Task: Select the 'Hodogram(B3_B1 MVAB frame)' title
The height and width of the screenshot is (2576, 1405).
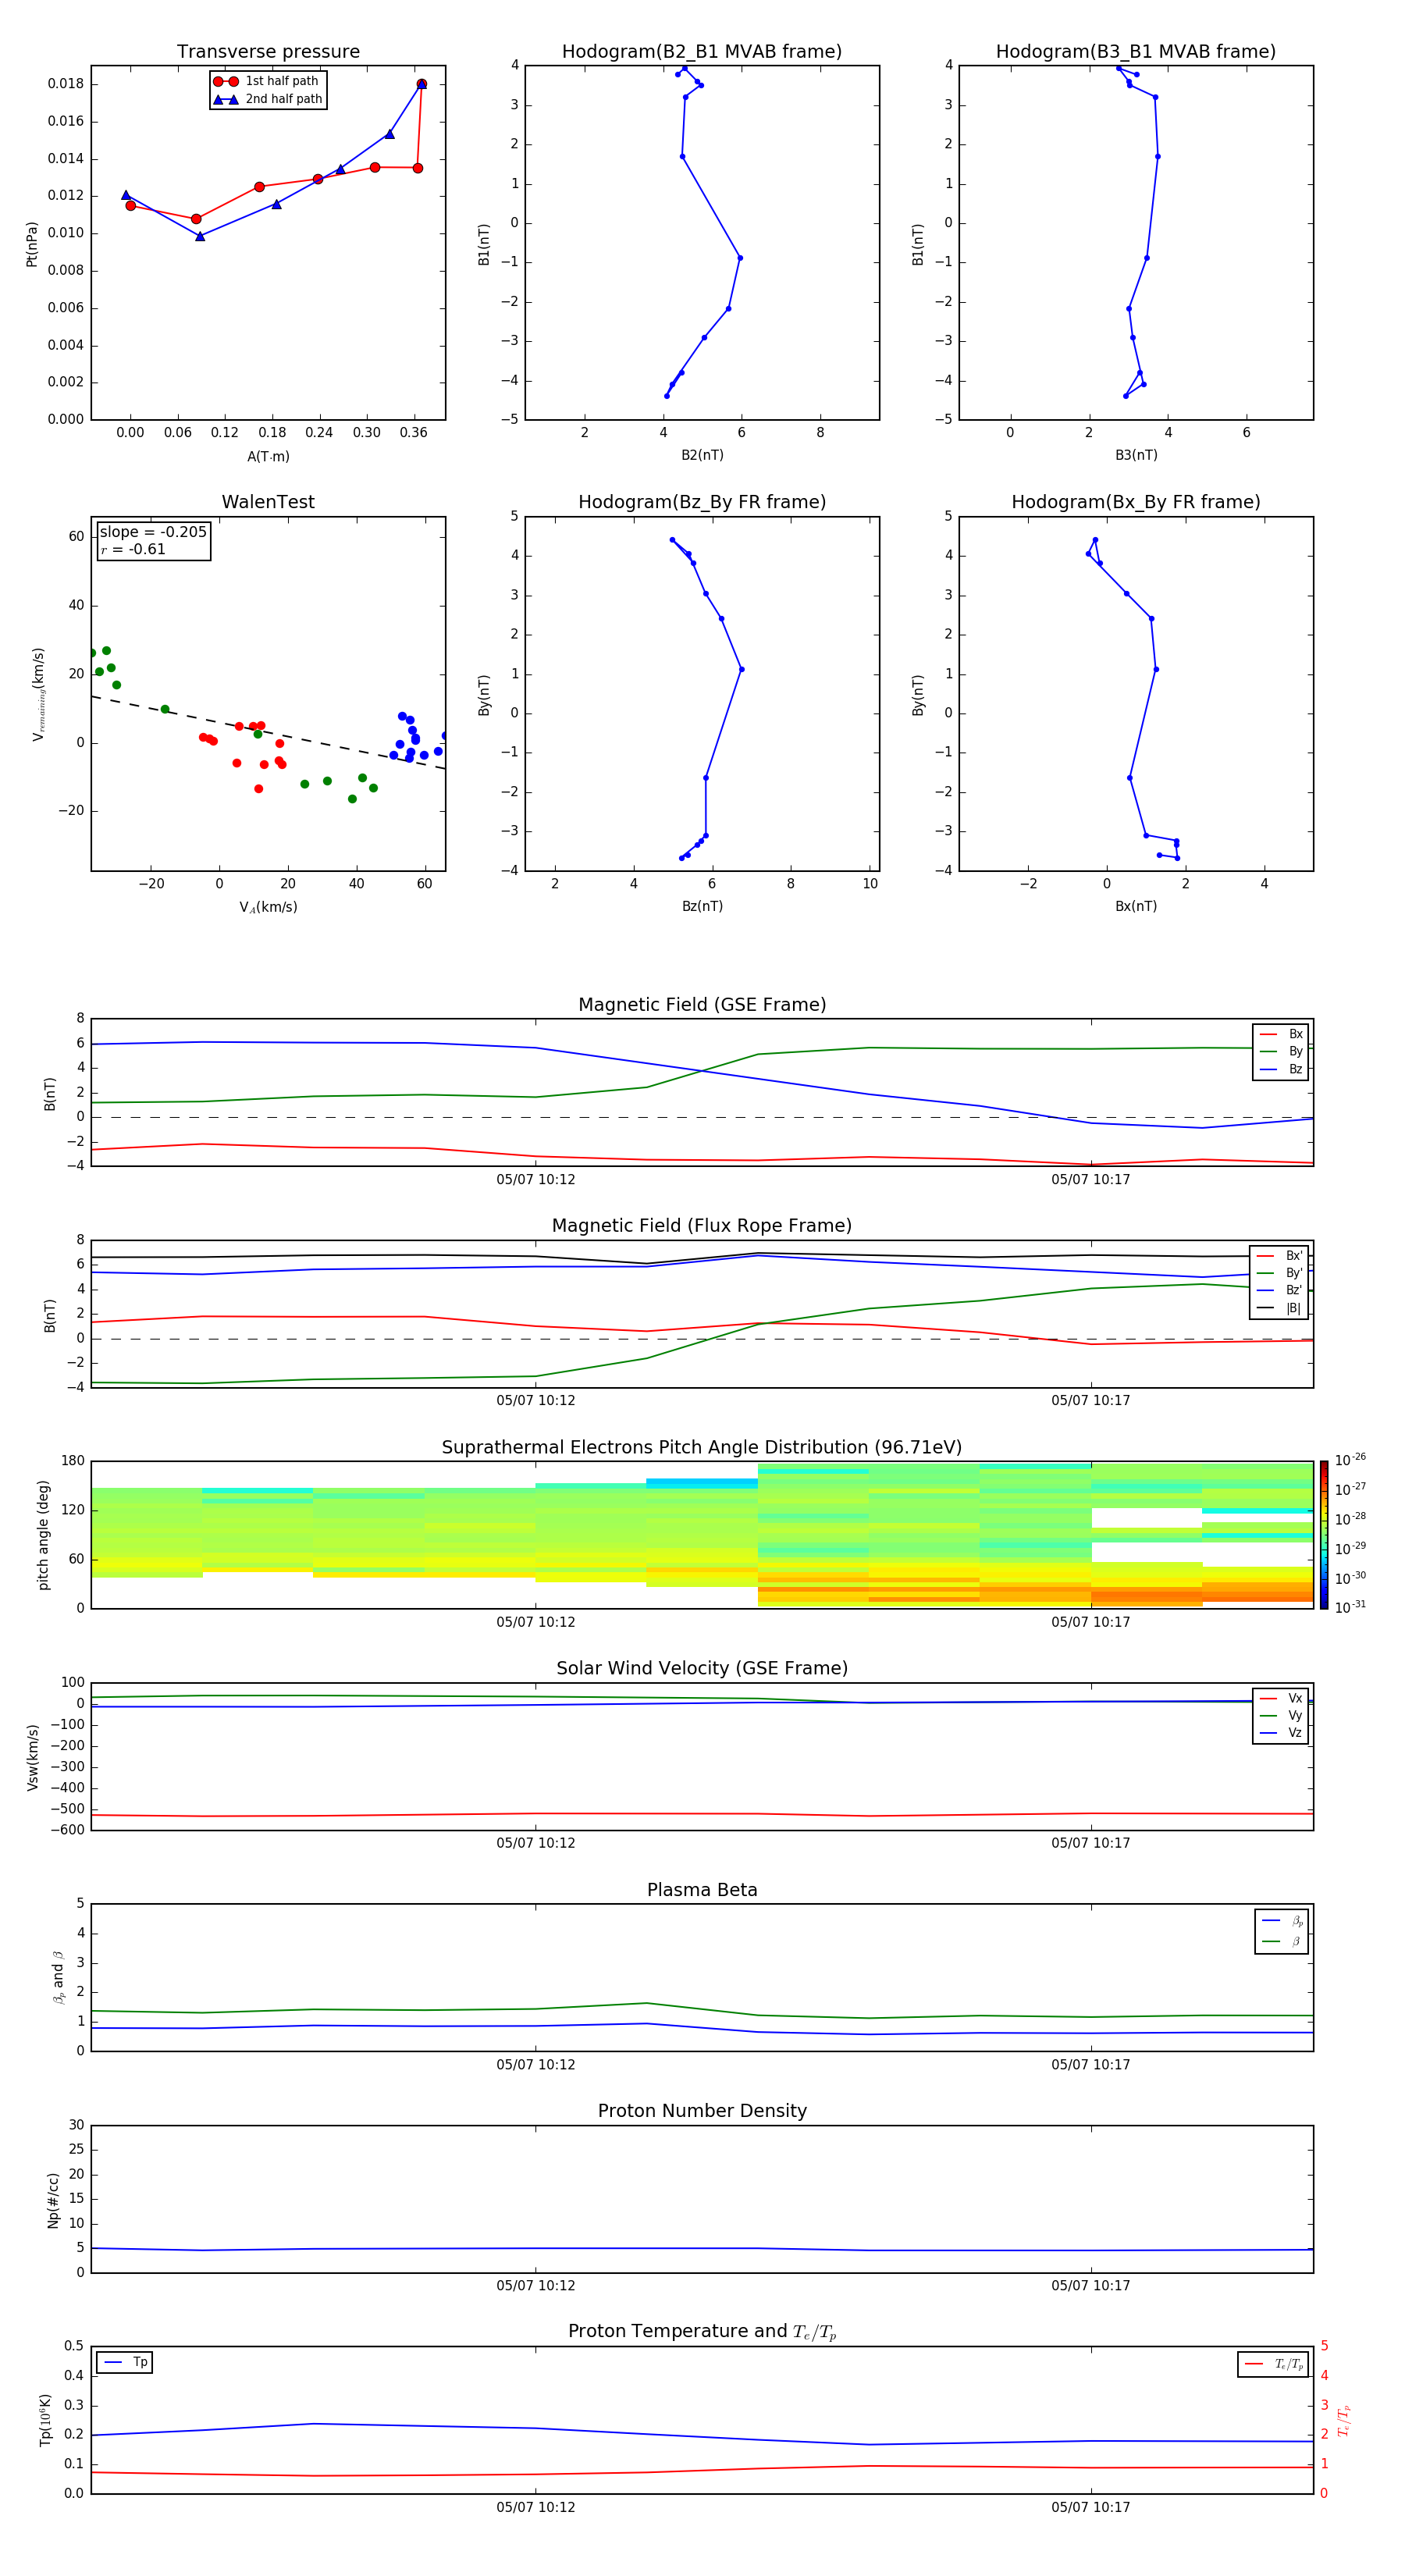Action: 1136,52
